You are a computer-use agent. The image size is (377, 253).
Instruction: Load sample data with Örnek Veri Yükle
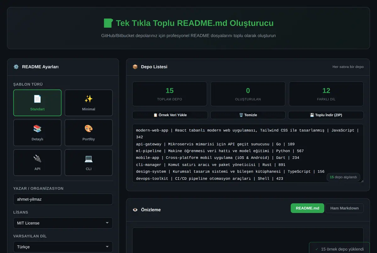[x=170, y=115]
